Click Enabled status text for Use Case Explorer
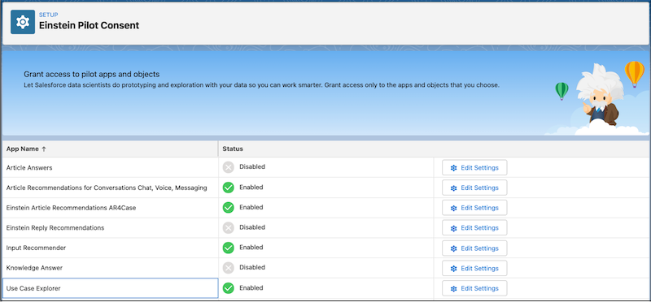Viewport: 651px width, 302px height. tap(251, 287)
